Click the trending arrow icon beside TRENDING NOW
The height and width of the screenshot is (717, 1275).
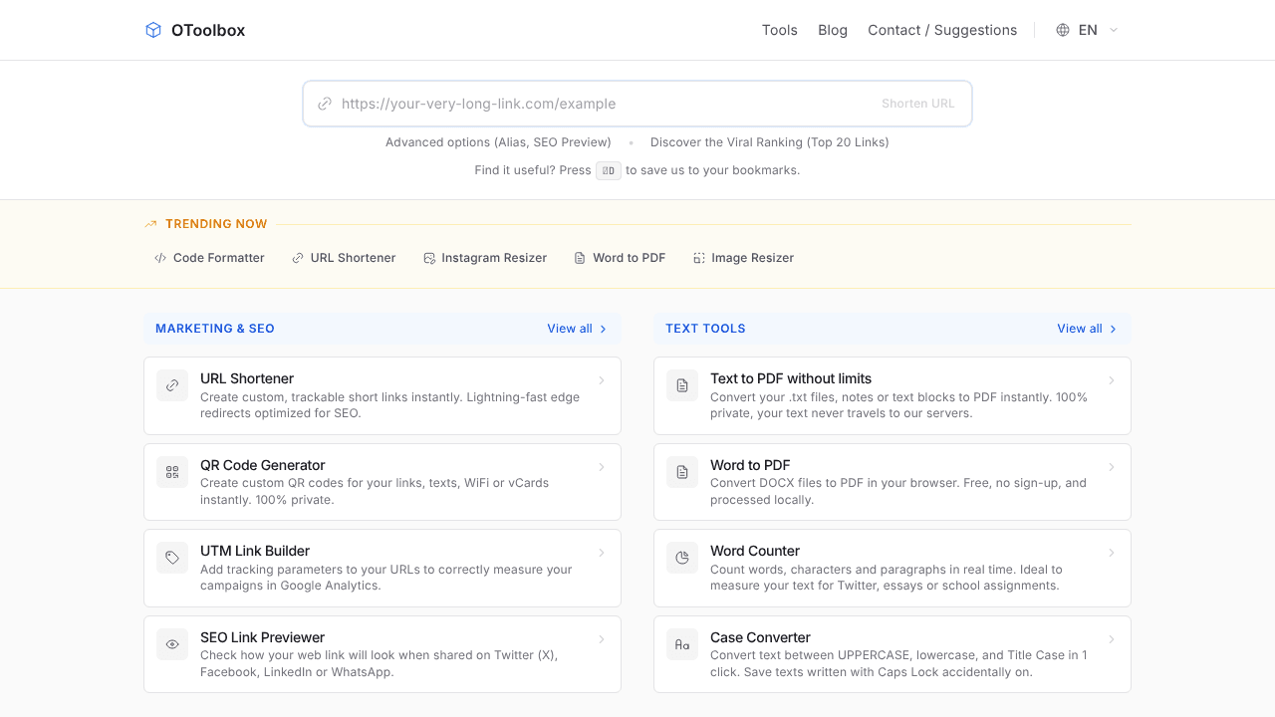pyautogui.click(x=150, y=224)
